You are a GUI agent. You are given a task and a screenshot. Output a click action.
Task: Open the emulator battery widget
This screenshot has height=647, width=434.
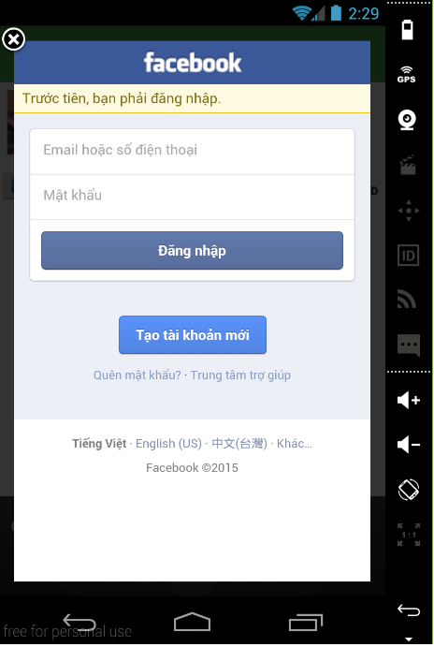tap(407, 30)
